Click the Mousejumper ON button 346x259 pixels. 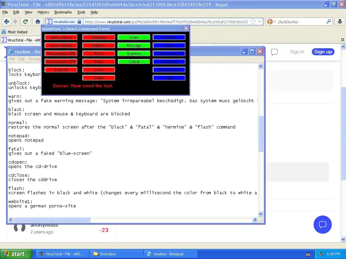[x=61, y=54]
